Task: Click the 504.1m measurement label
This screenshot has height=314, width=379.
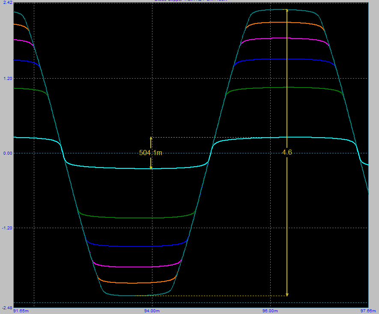Action: pyautogui.click(x=151, y=153)
